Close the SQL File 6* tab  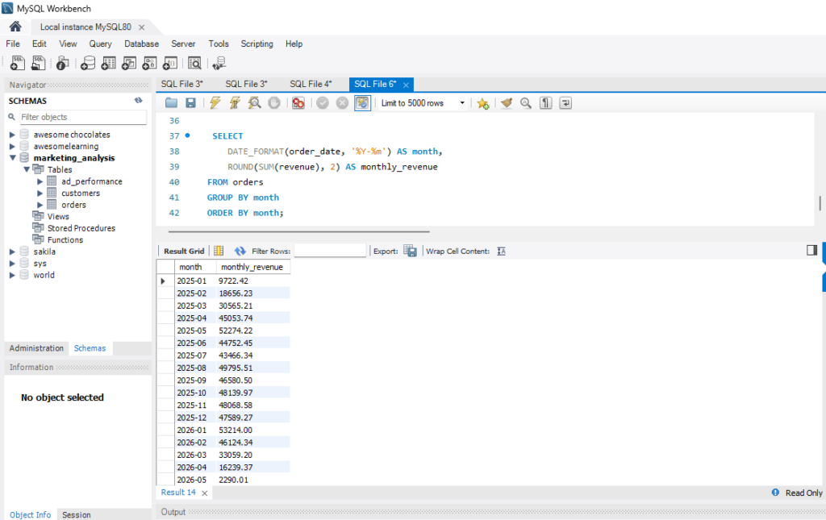(x=406, y=85)
